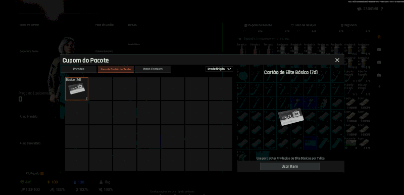This screenshot has width=404, height=195.
Task: Open the Lista de desejos wishlist
Action: click(304, 25)
